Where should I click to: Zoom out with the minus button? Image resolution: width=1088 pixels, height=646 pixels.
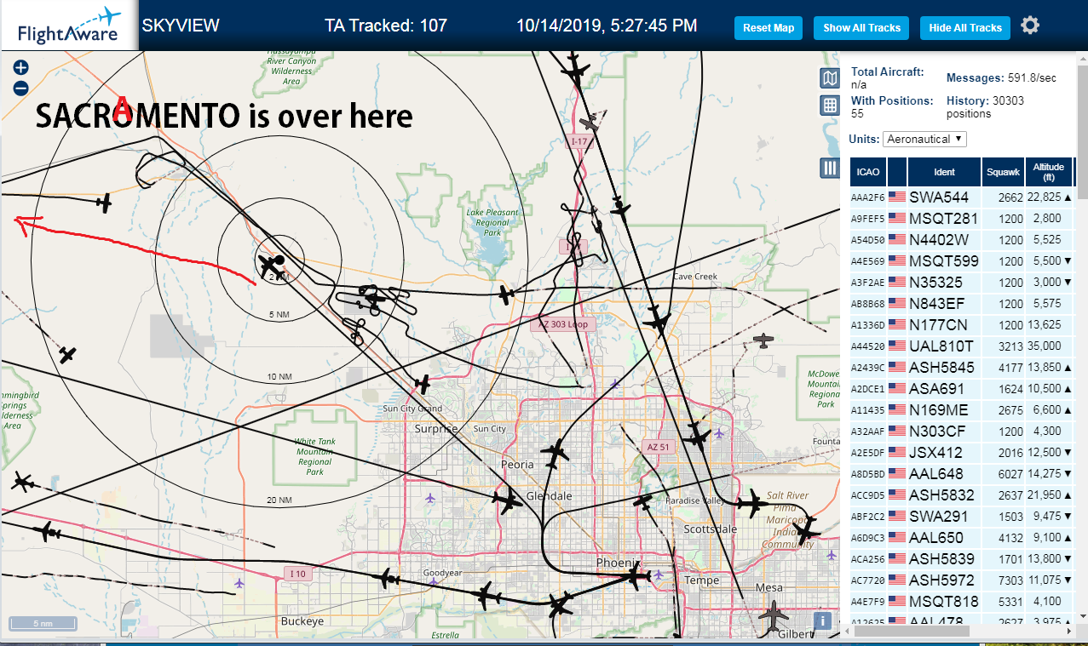tap(21, 88)
